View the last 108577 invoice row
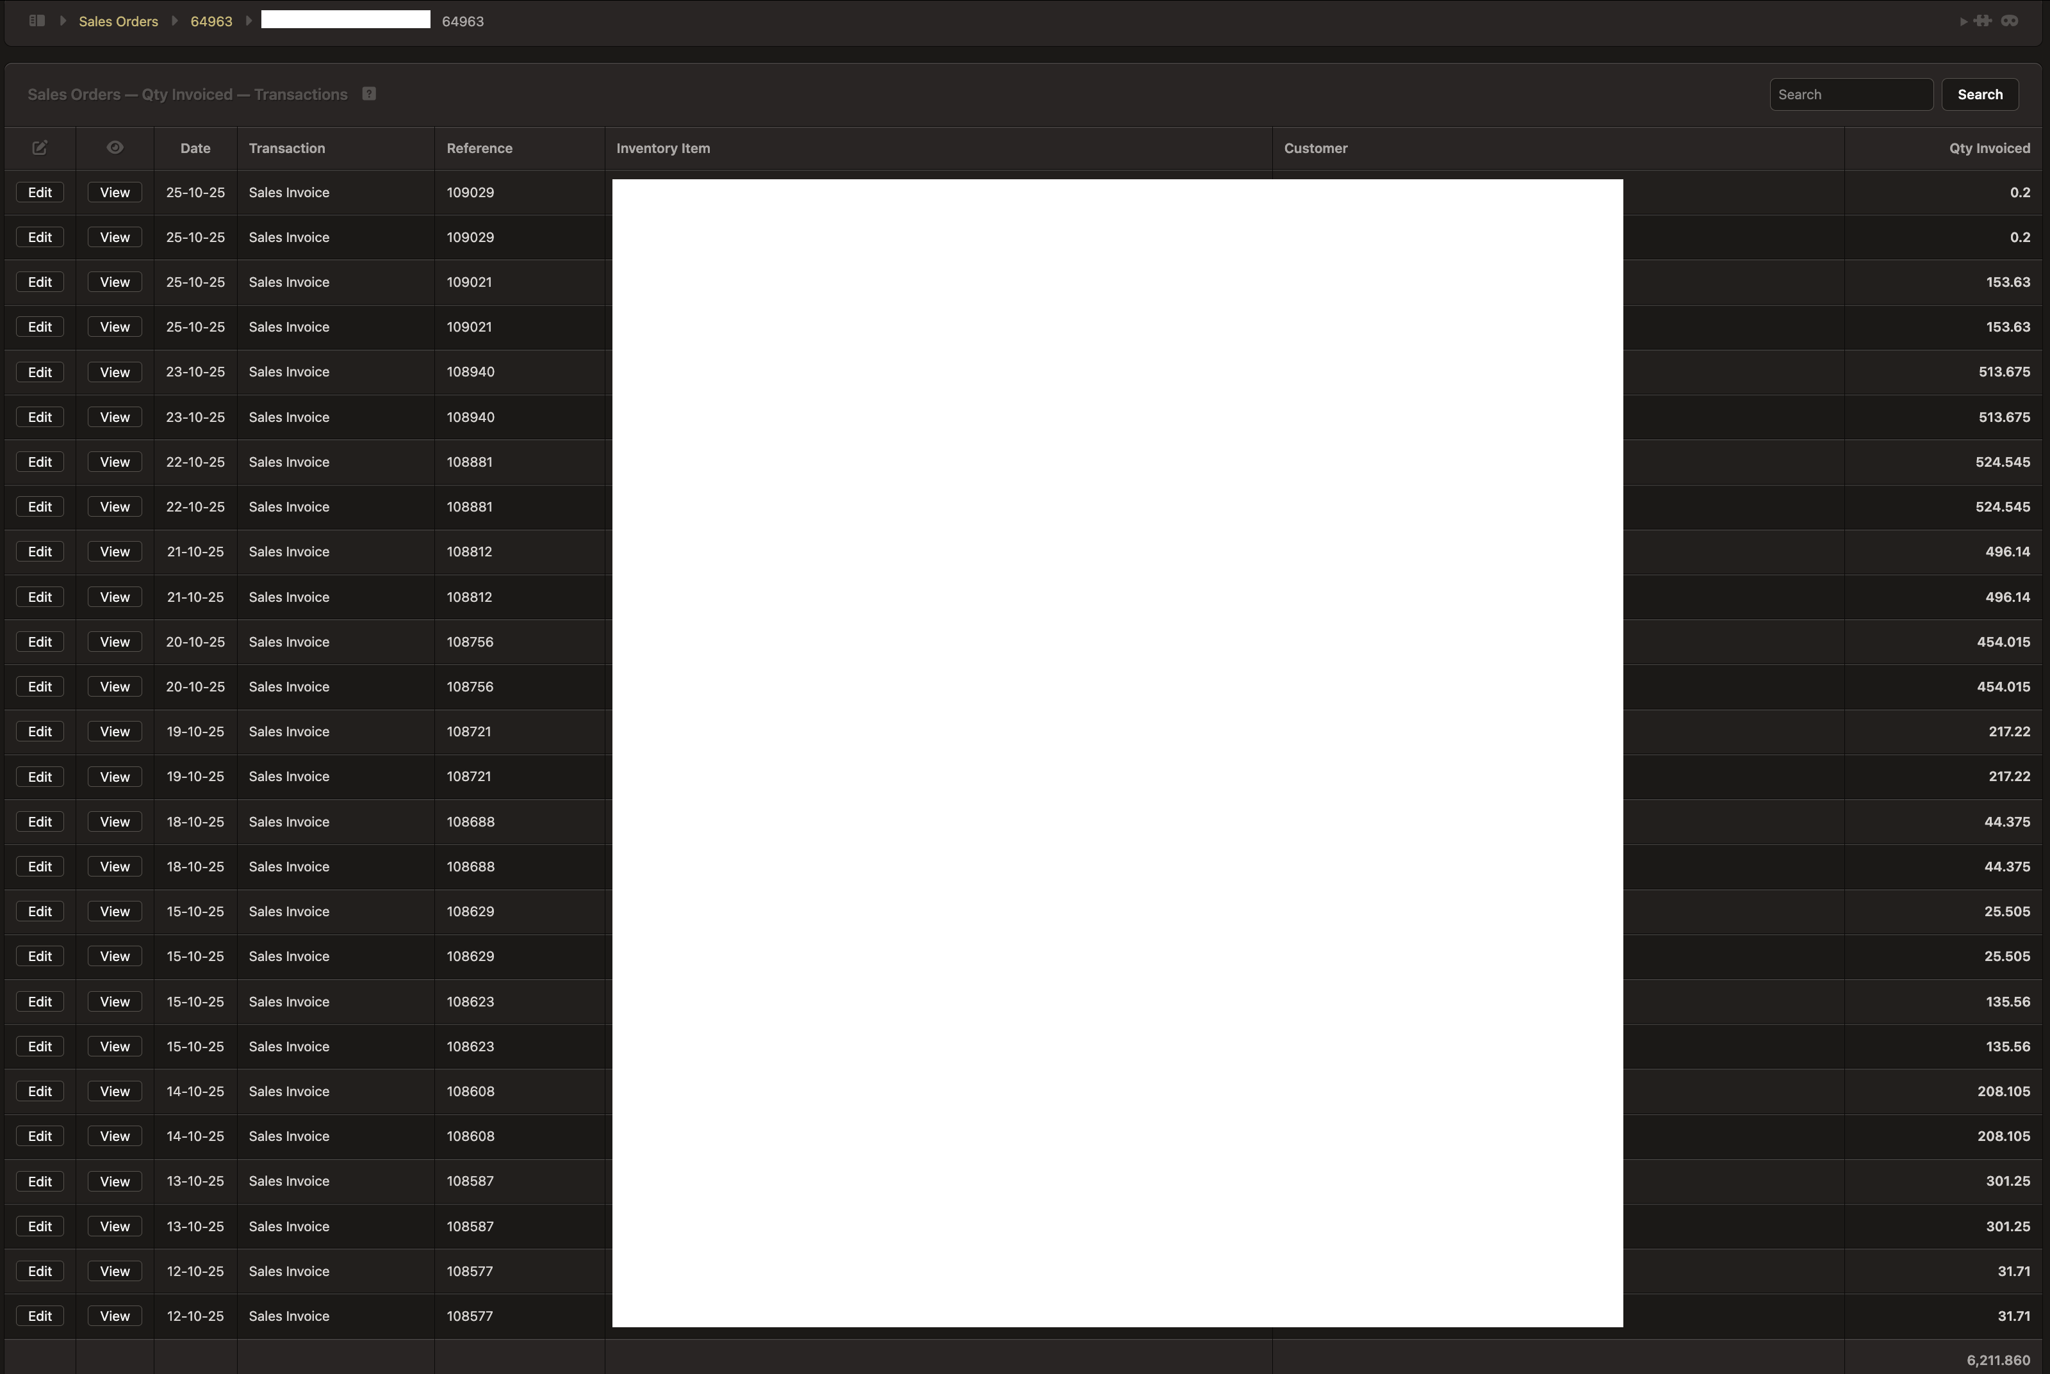 (x=115, y=1316)
